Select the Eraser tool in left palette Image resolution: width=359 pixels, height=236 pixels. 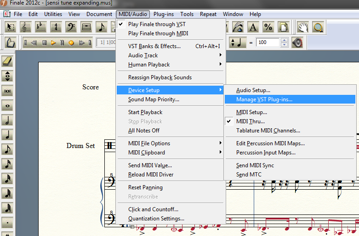pyautogui.click(x=7, y=61)
